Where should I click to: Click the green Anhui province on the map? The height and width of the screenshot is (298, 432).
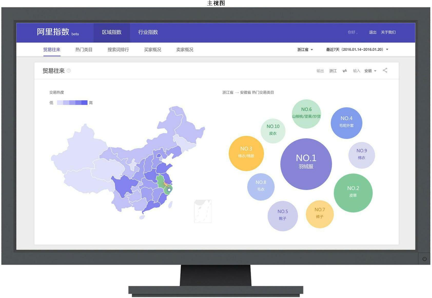tap(161, 181)
